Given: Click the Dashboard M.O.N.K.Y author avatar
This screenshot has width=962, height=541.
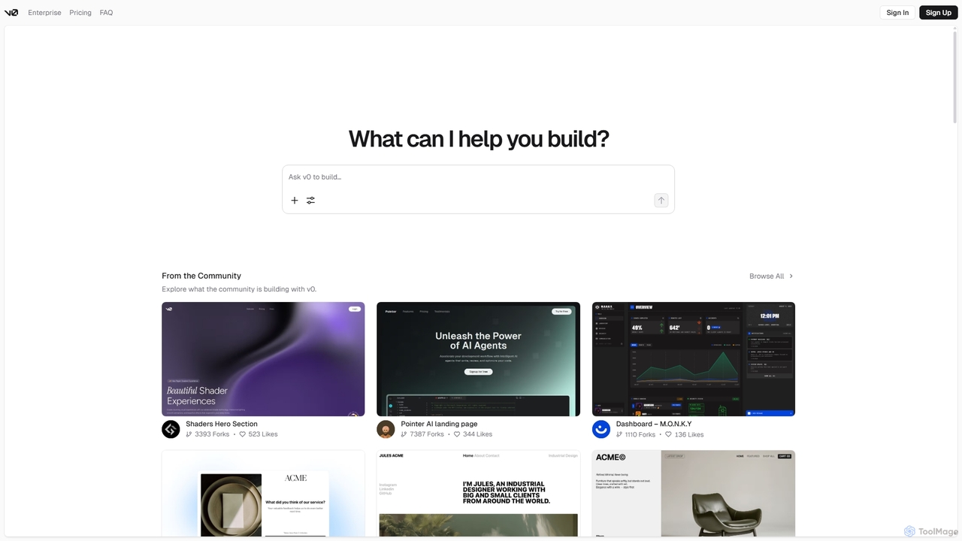Looking at the screenshot, I should (x=601, y=429).
